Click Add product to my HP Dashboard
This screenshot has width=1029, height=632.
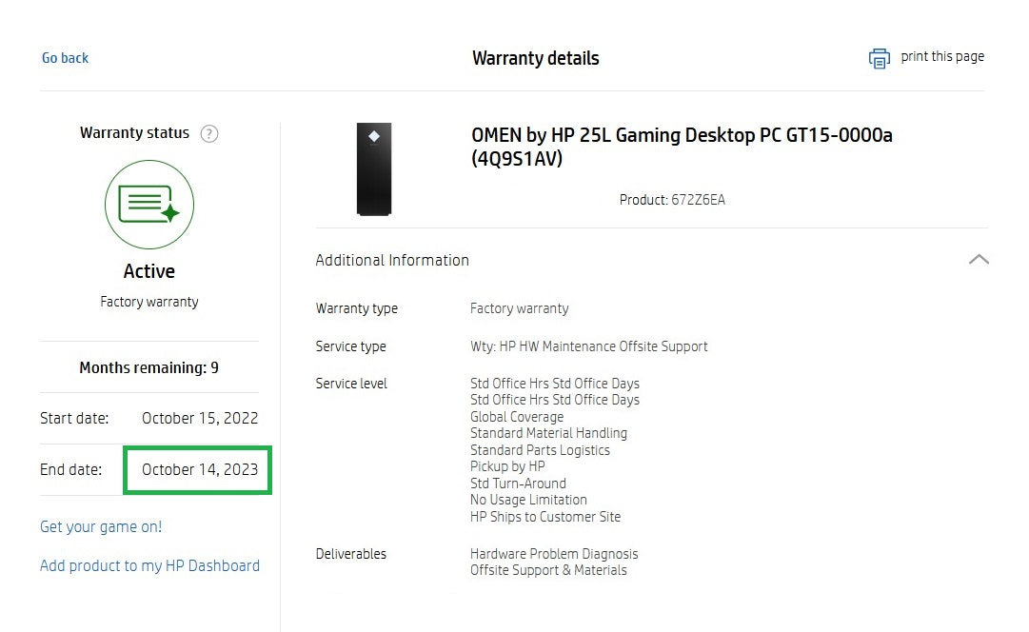click(x=149, y=565)
